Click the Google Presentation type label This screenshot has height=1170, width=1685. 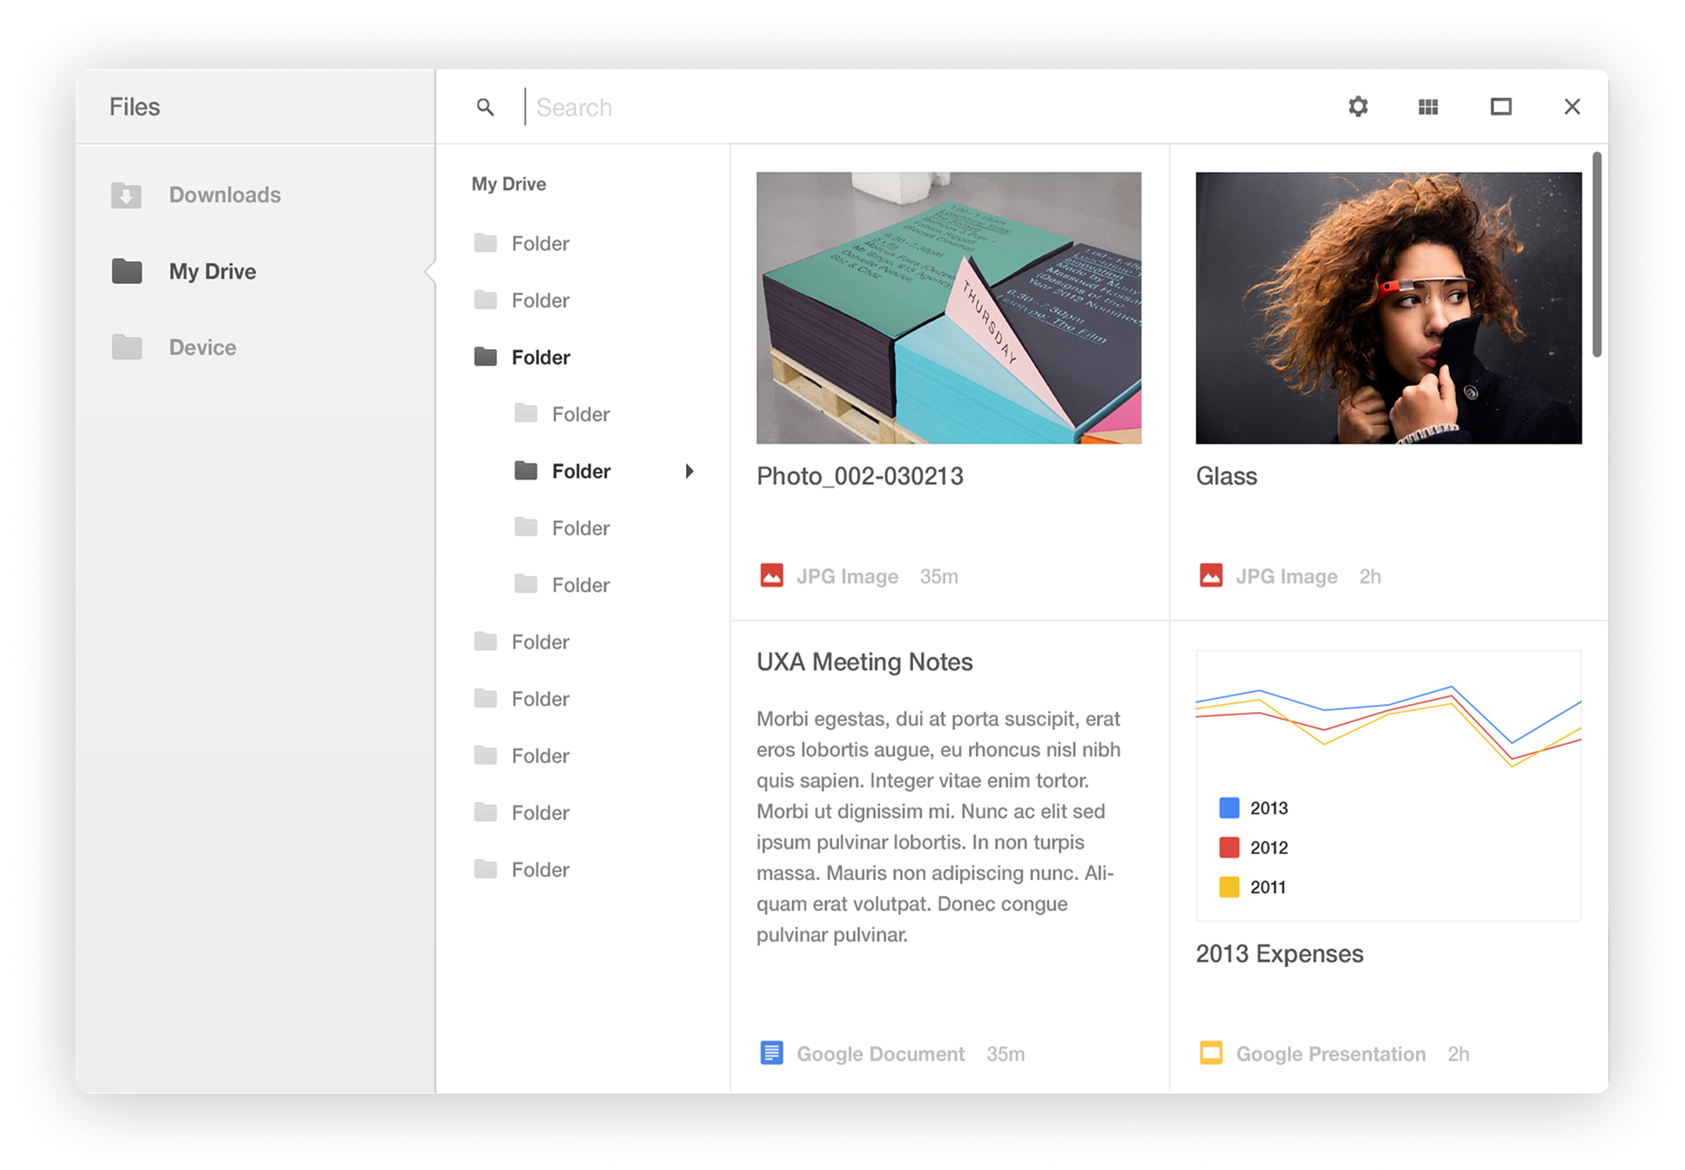(1331, 1054)
